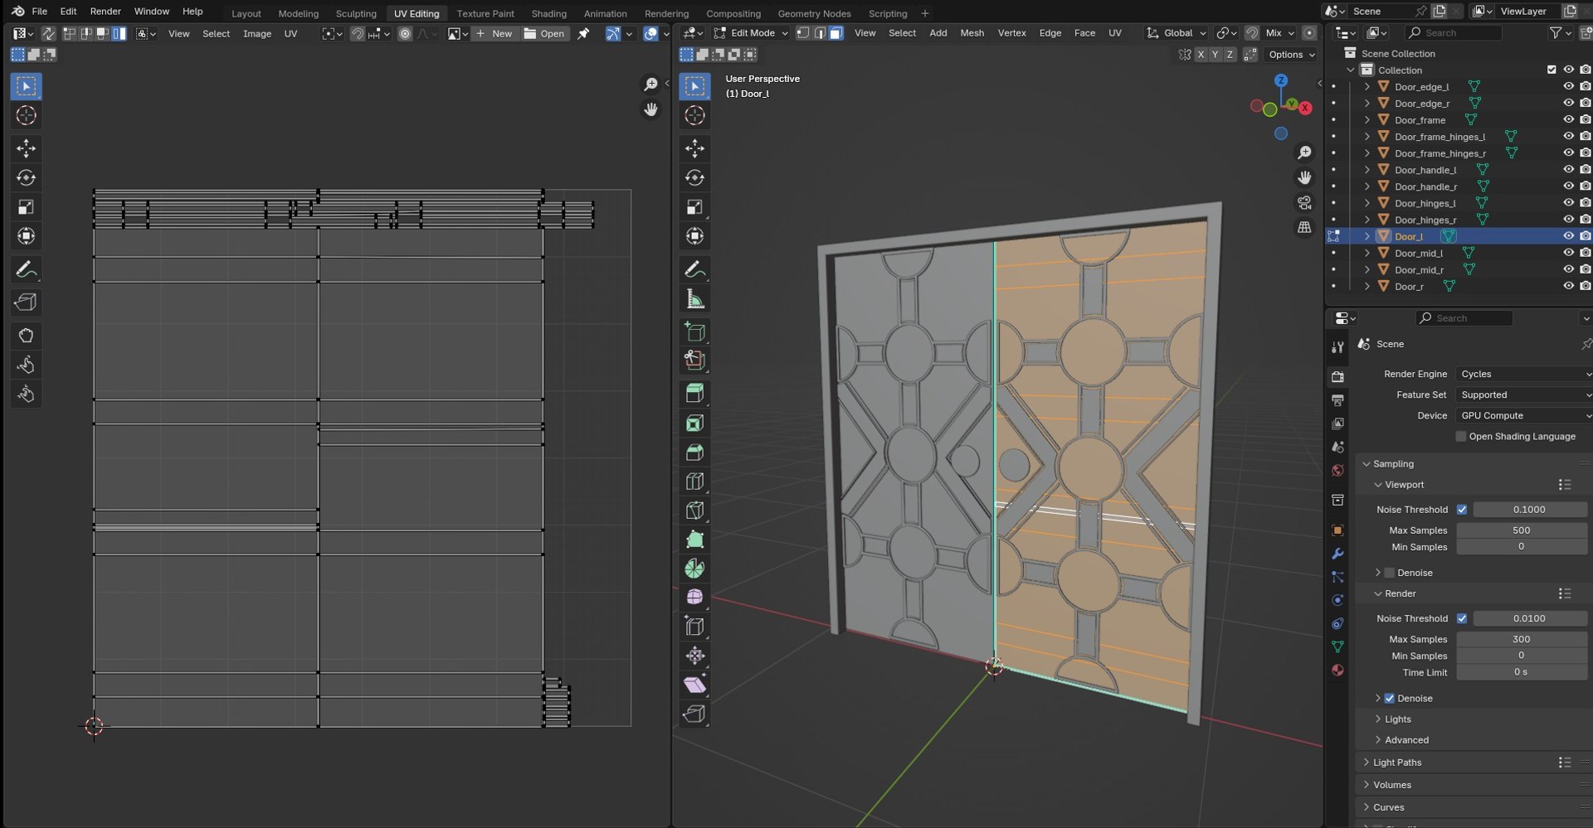Select the Knife tool in 3D viewport toolbar

pos(694,511)
